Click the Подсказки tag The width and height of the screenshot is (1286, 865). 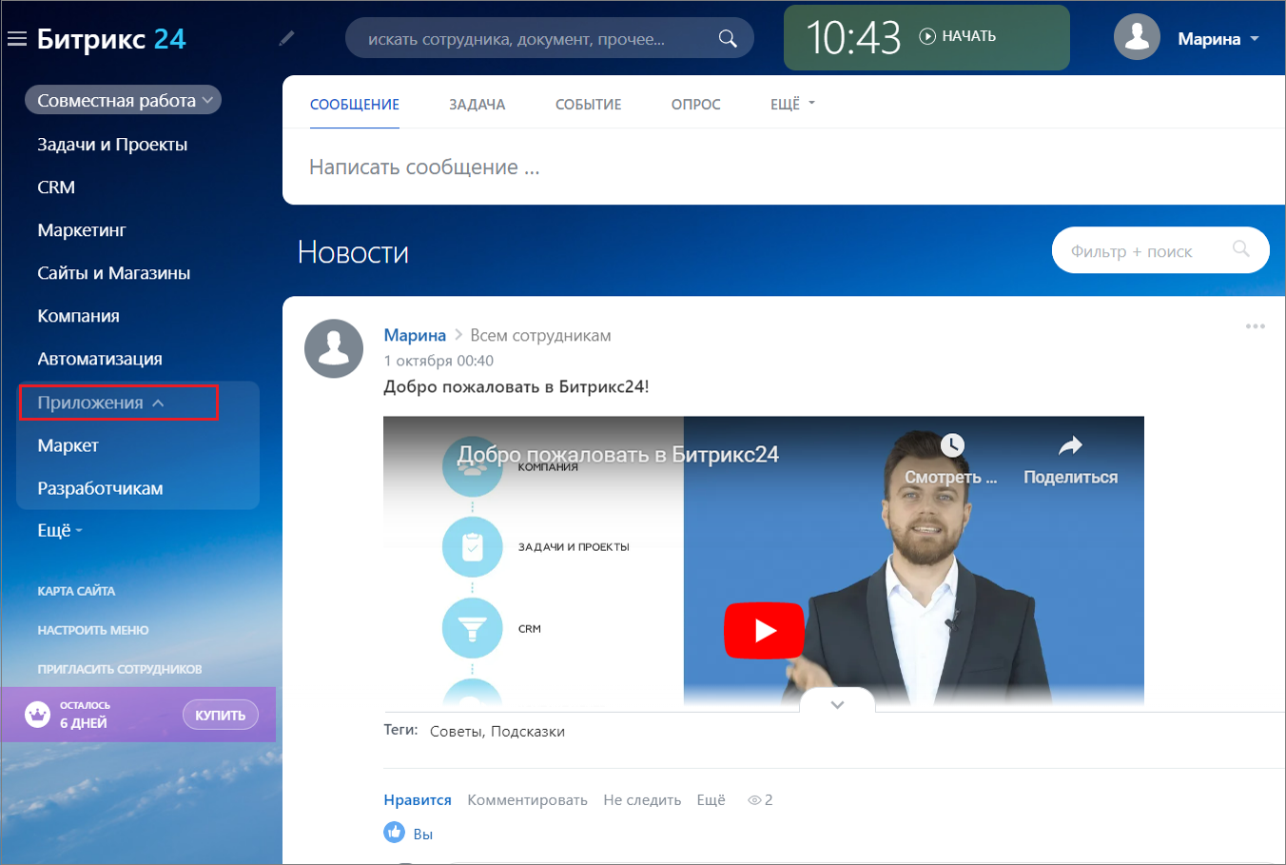point(528,732)
